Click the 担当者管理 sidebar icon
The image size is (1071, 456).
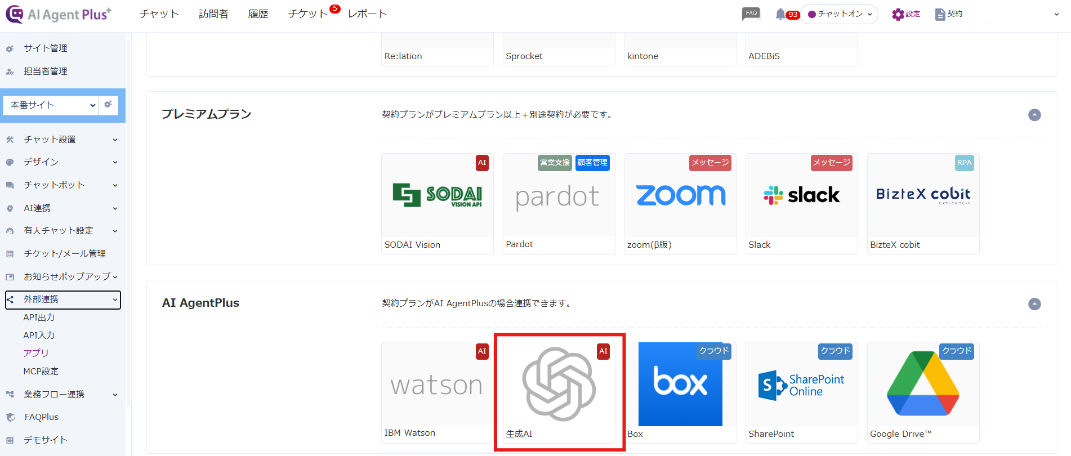[10, 71]
